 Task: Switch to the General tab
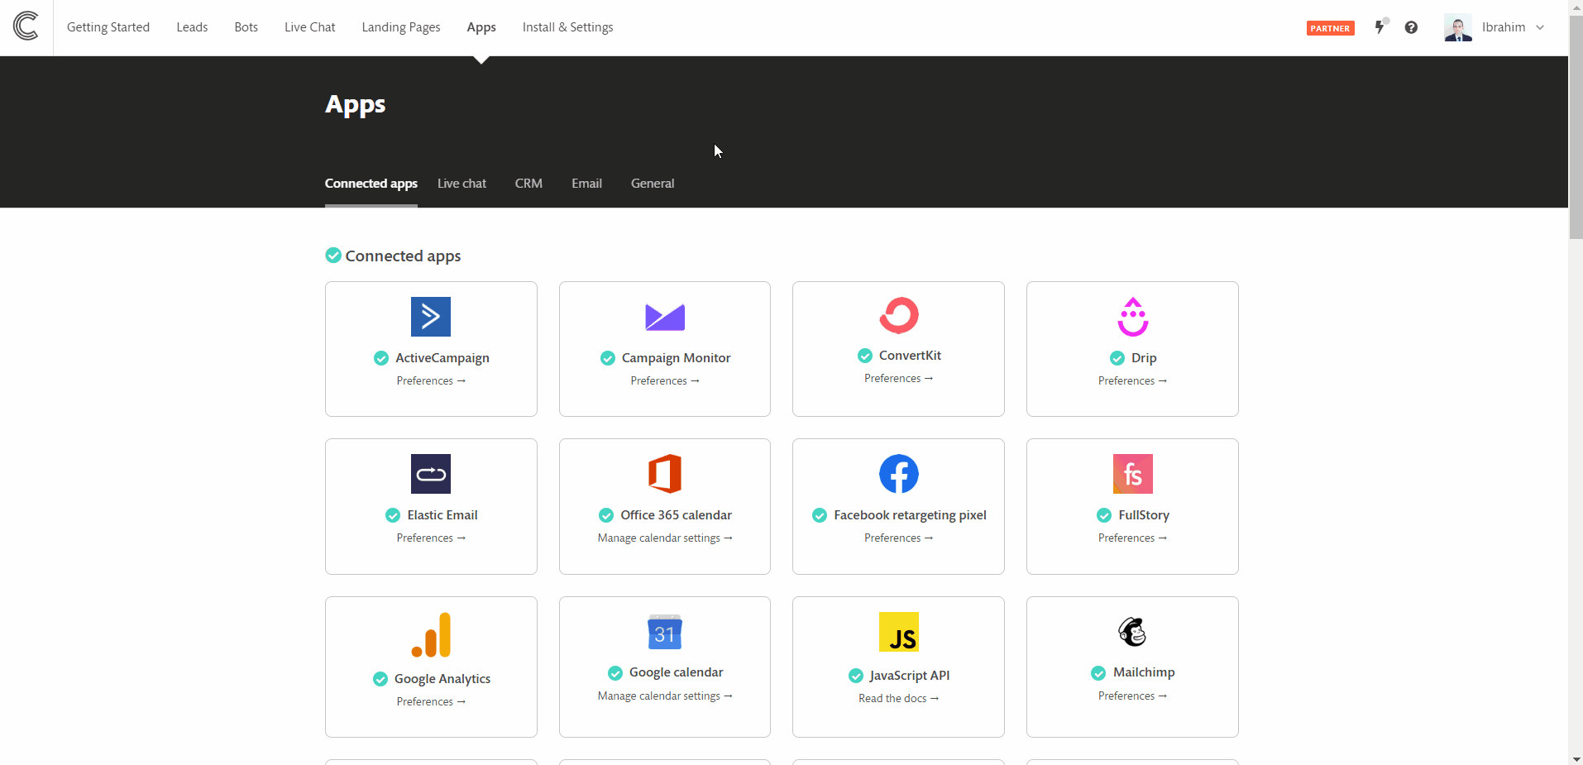(x=653, y=184)
